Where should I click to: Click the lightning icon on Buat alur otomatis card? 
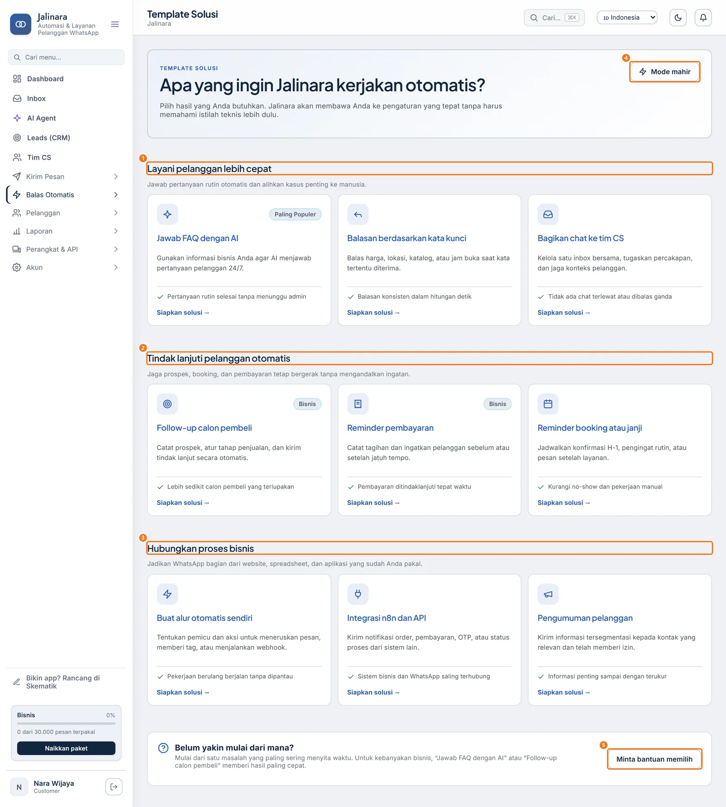(x=167, y=594)
